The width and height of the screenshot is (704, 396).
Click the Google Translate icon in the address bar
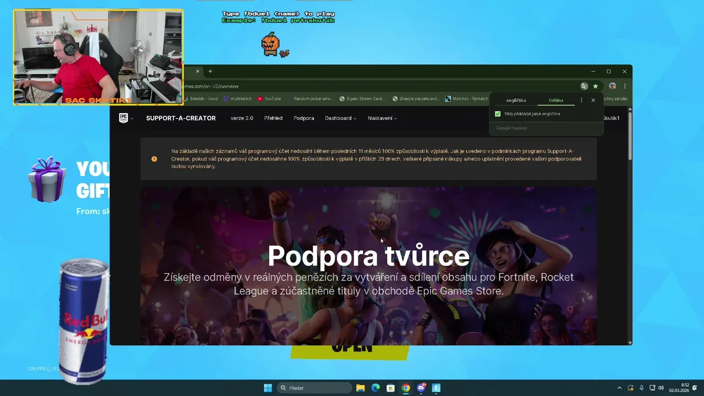click(x=584, y=86)
